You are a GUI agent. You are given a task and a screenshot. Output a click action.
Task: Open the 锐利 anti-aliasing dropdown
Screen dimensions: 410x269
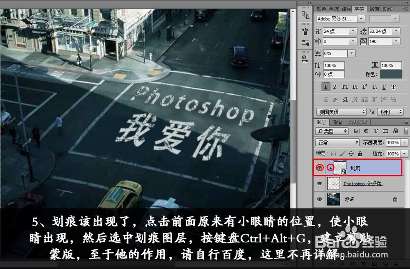[390, 112]
